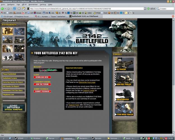Play the Titan Mode Trailer thumbnail

click(124, 109)
